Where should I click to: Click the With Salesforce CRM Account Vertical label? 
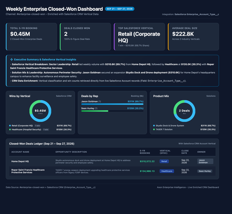197,143
